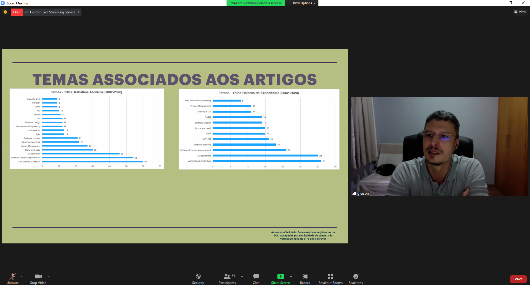Leave the meeting
Image resolution: width=530 pixels, height=285 pixels.
[518, 279]
